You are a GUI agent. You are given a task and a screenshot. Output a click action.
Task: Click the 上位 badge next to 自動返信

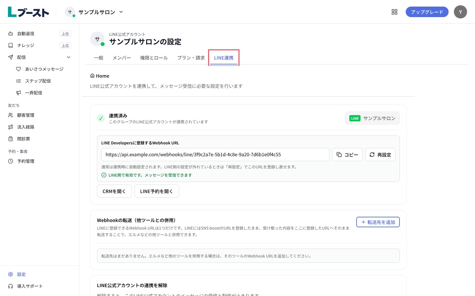65,34
